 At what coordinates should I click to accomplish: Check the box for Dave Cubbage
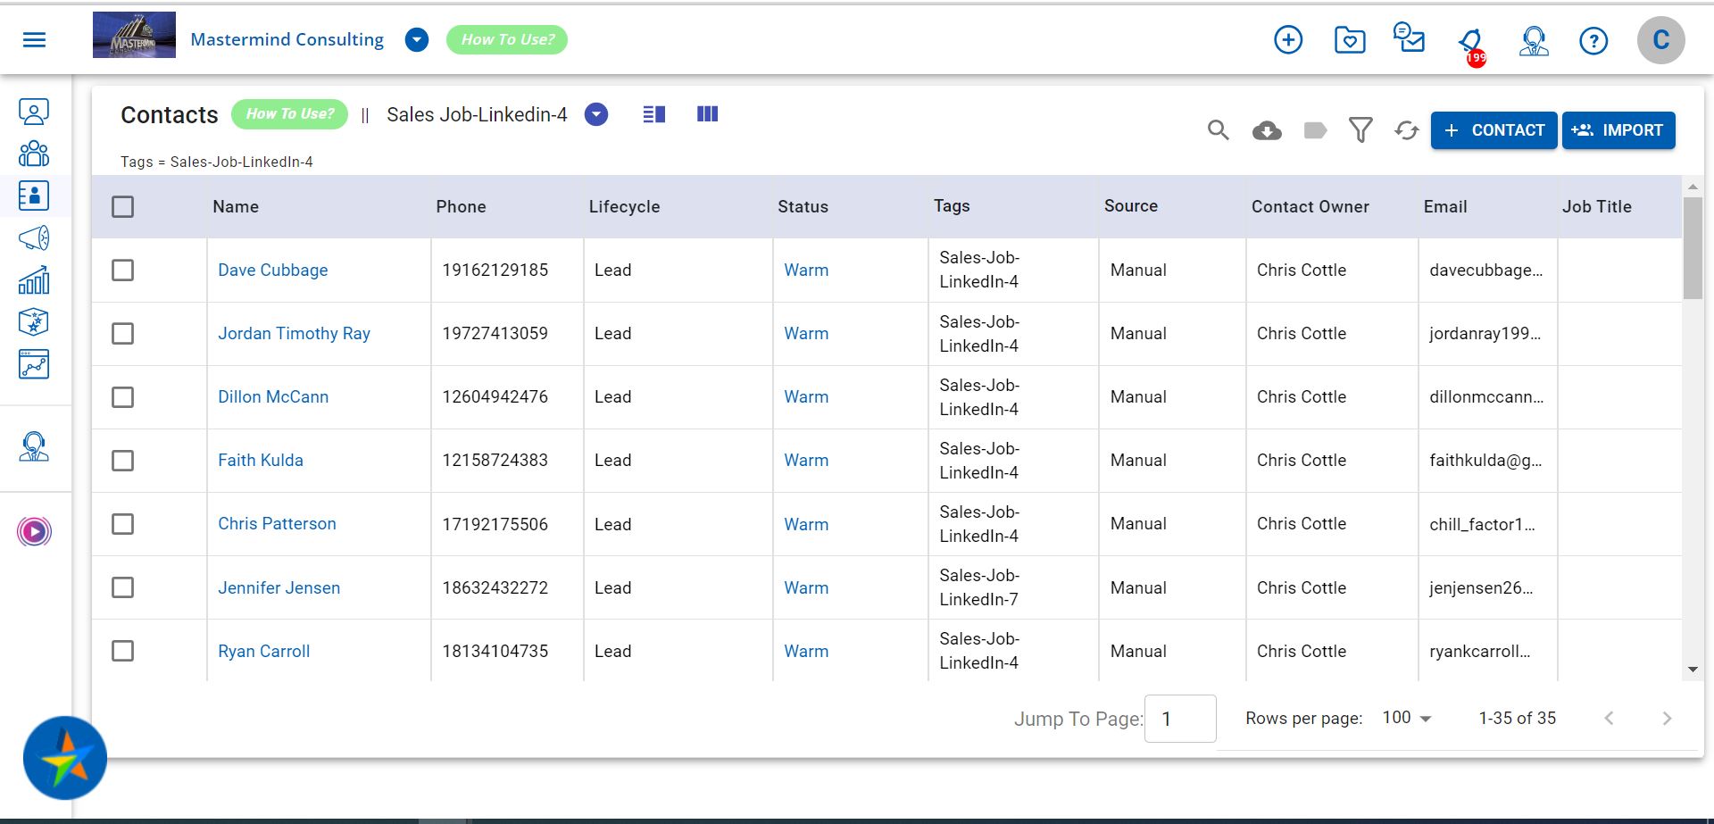[x=122, y=270]
